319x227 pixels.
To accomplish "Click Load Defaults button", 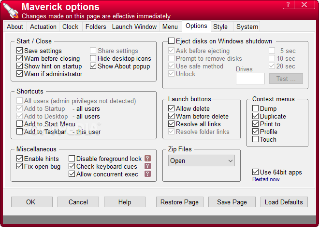I will [284, 202].
